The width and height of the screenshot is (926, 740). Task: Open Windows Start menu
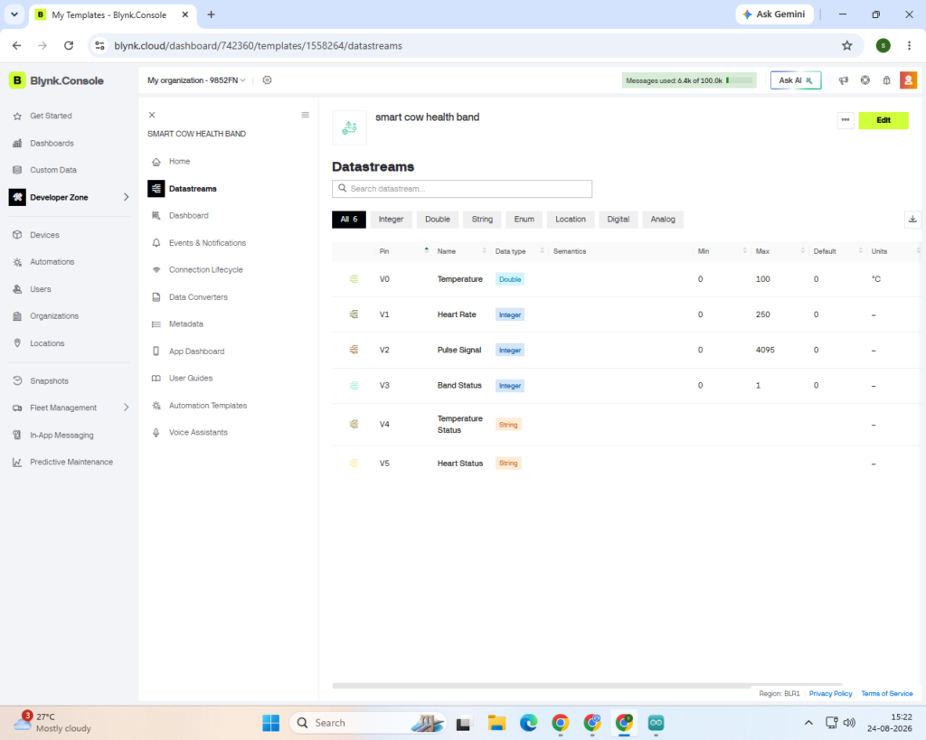271,723
